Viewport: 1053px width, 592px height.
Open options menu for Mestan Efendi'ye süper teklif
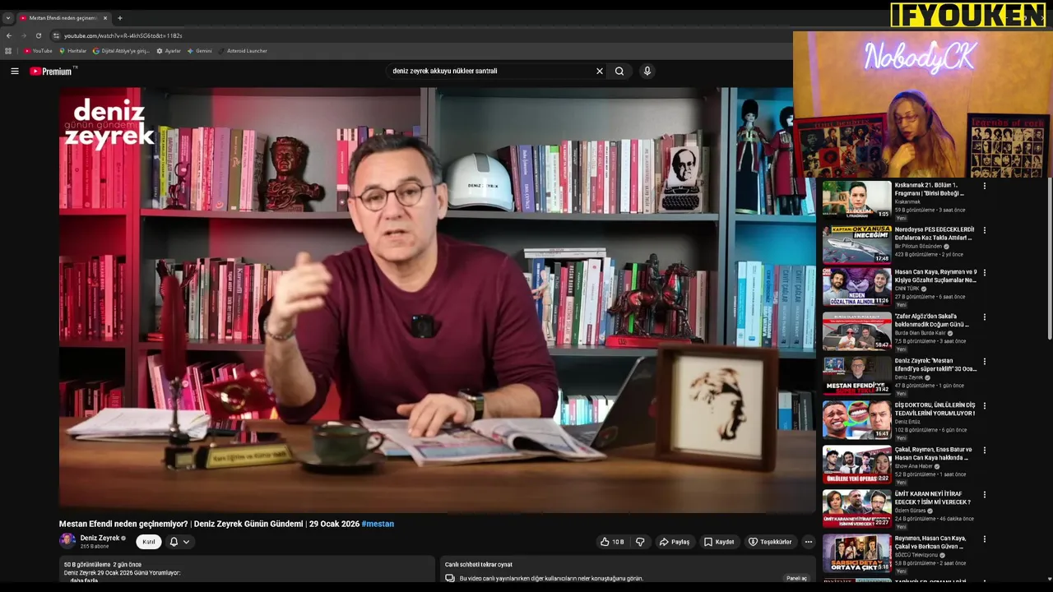point(984,362)
